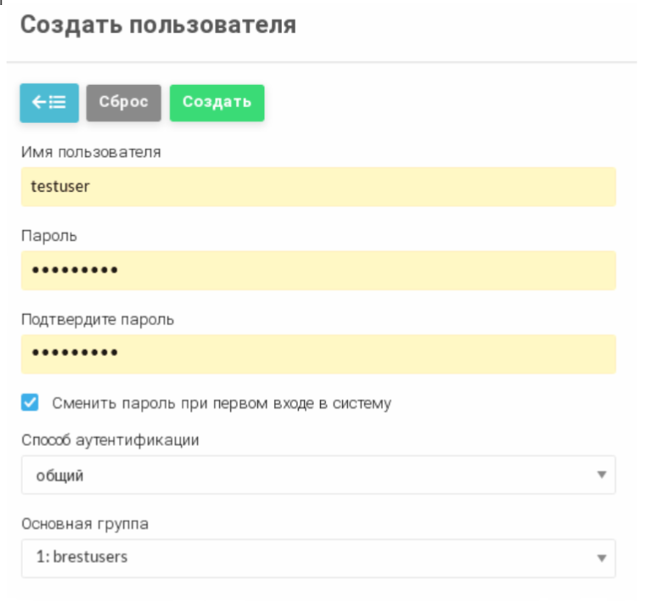Click the Основная группа label
652x608 pixels.
coord(85,524)
